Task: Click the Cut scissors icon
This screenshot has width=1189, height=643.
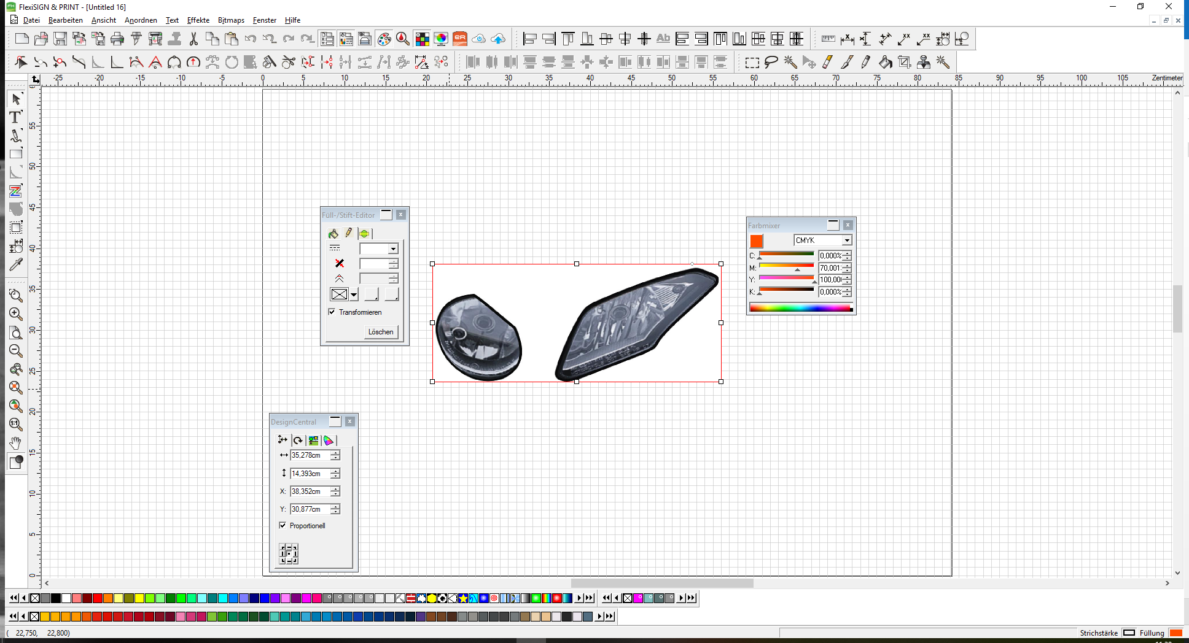Action: pos(193,39)
